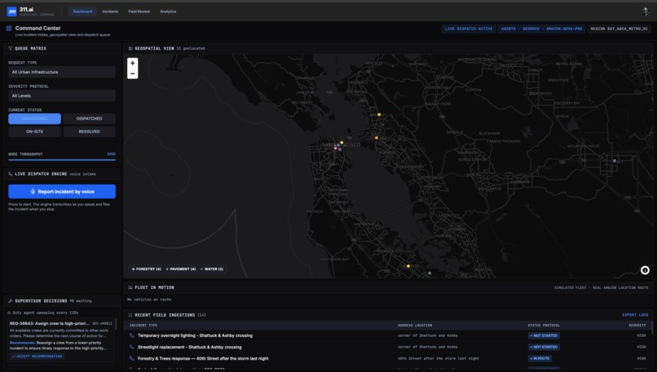Open Temporary overnight lighting incident row
The height and width of the screenshot is (372, 657).
pos(387,335)
